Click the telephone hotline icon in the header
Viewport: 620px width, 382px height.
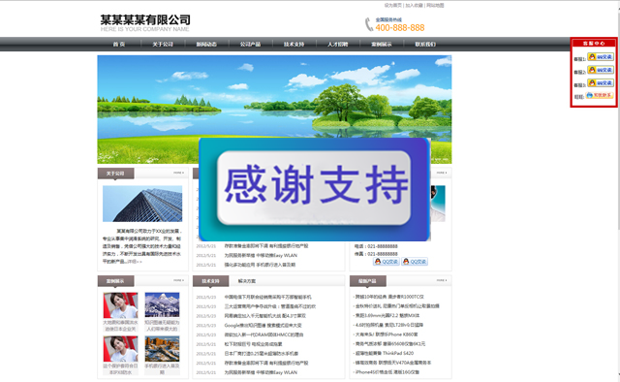point(369,24)
